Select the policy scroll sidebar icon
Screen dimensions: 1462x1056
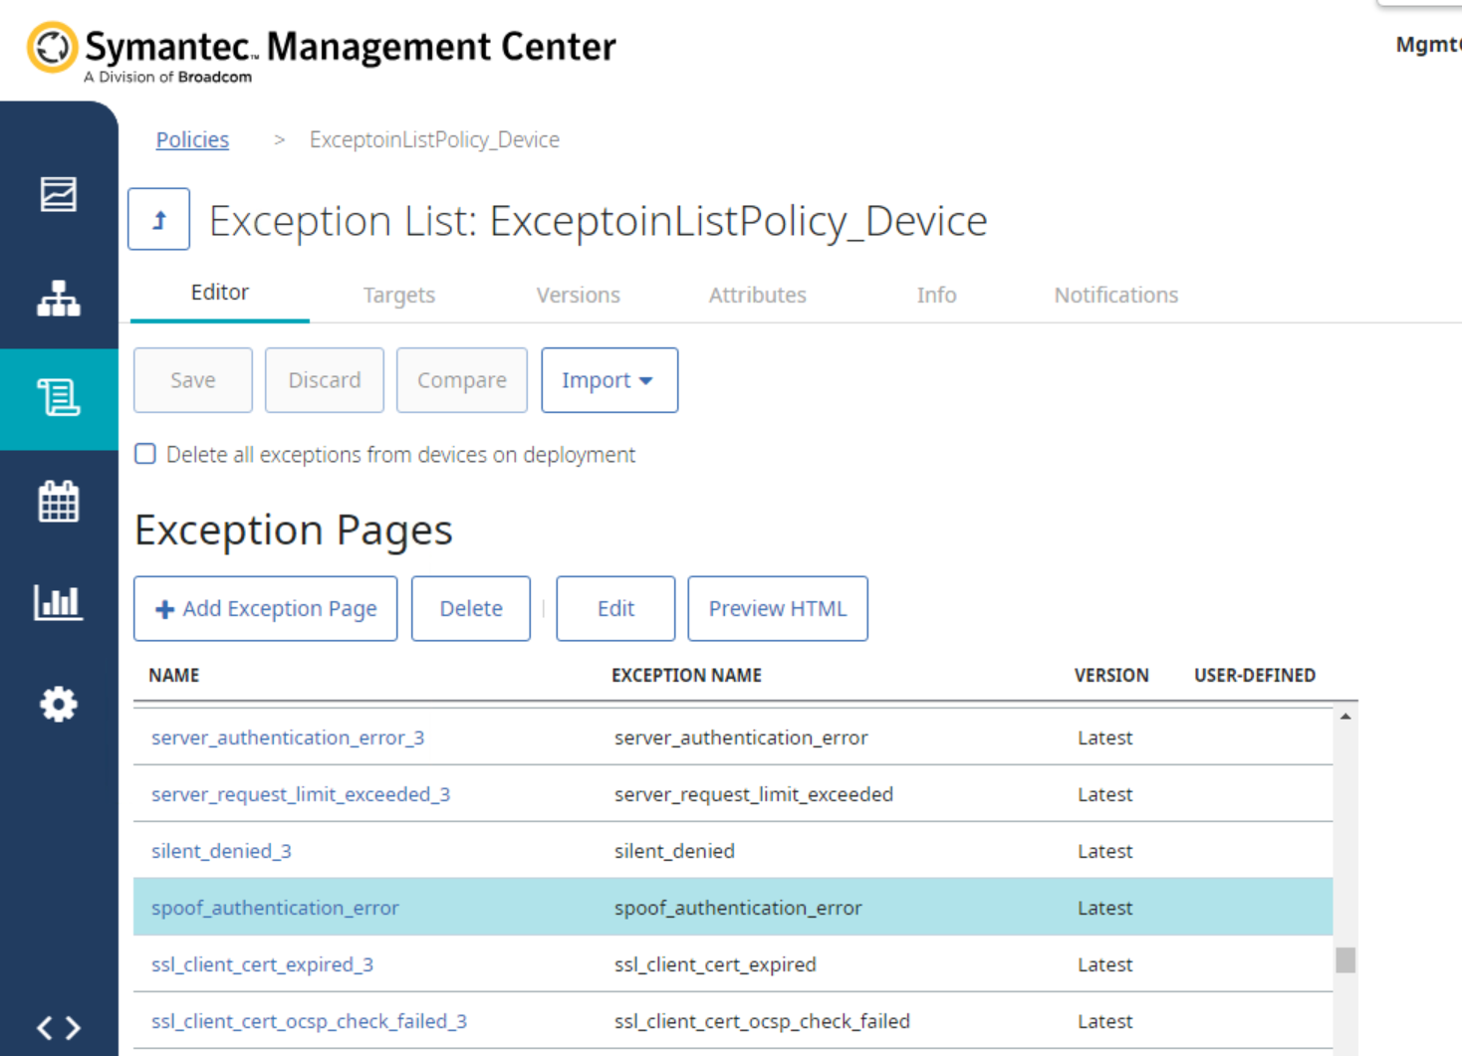pyautogui.click(x=58, y=398)
